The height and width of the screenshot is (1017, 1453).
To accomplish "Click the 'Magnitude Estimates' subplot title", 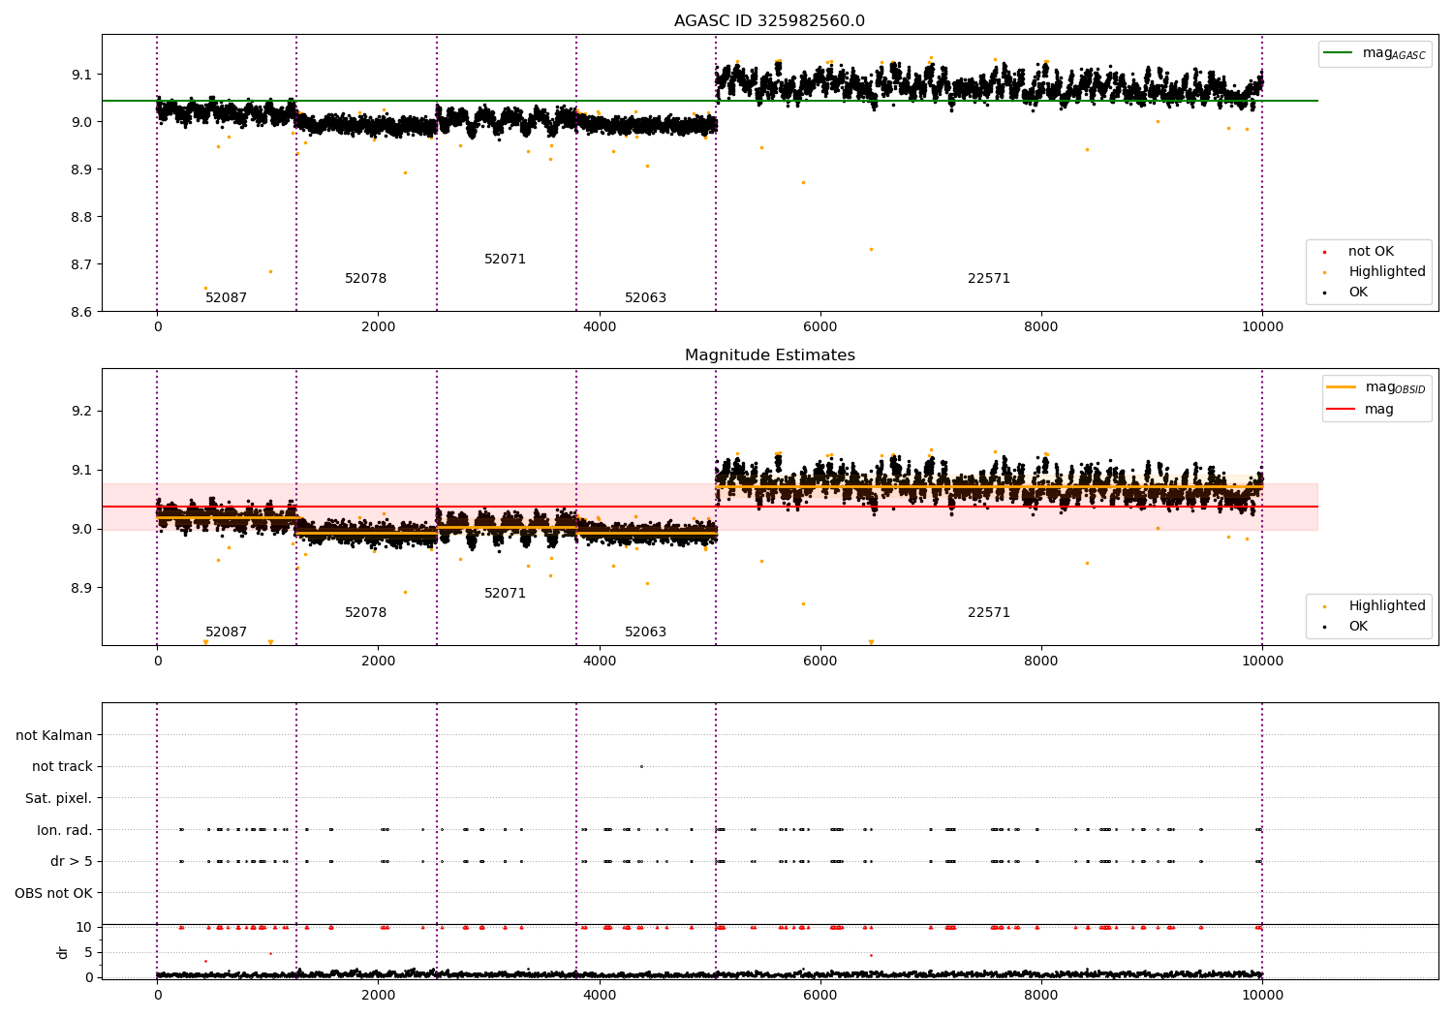I will coord(769,355).
